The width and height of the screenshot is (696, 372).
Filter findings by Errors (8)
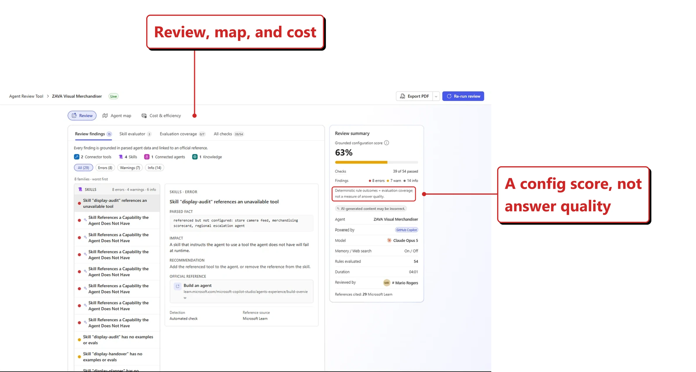105,168
